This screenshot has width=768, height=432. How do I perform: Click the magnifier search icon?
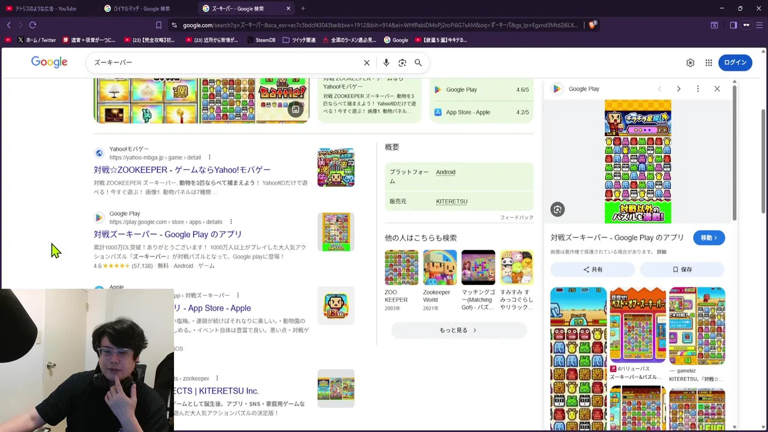[x=418, y=63]
